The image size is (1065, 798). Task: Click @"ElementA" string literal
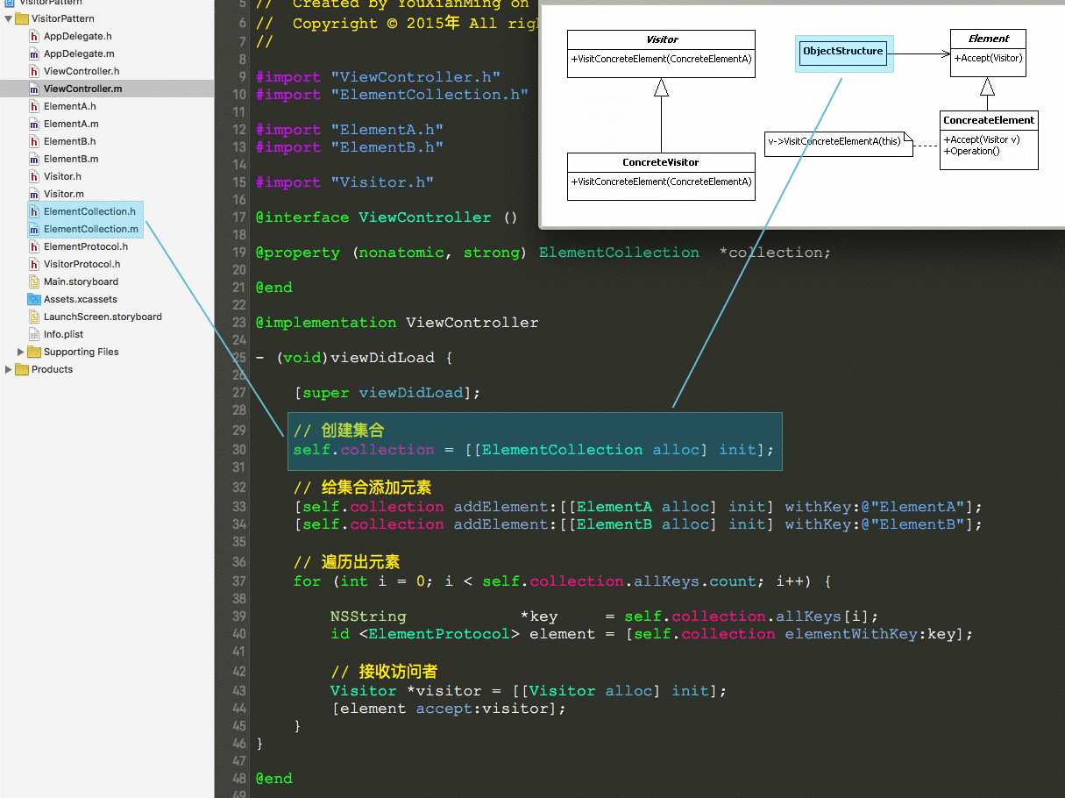[912, 507]
